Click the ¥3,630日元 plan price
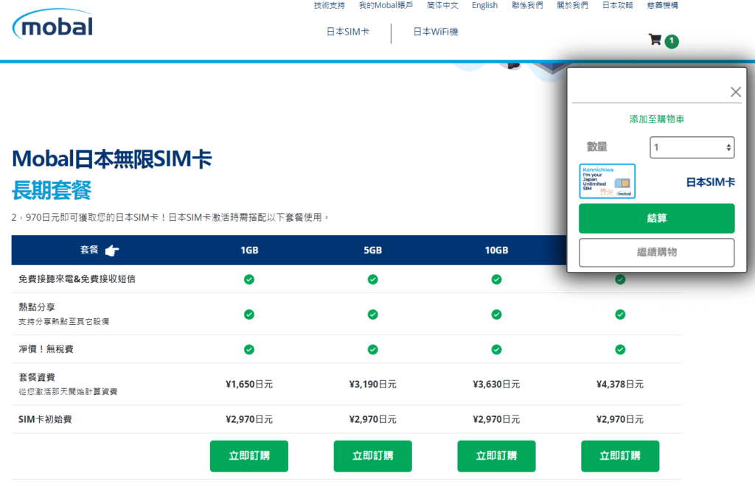755x487 pixels. (x=496, y=385)
